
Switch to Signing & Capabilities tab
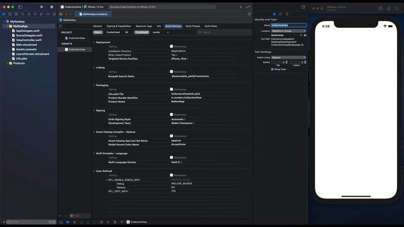[x=119, y=26]
